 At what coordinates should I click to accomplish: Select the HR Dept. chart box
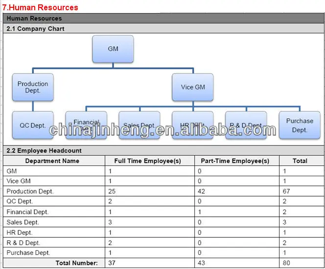click(x=192, y=125)
